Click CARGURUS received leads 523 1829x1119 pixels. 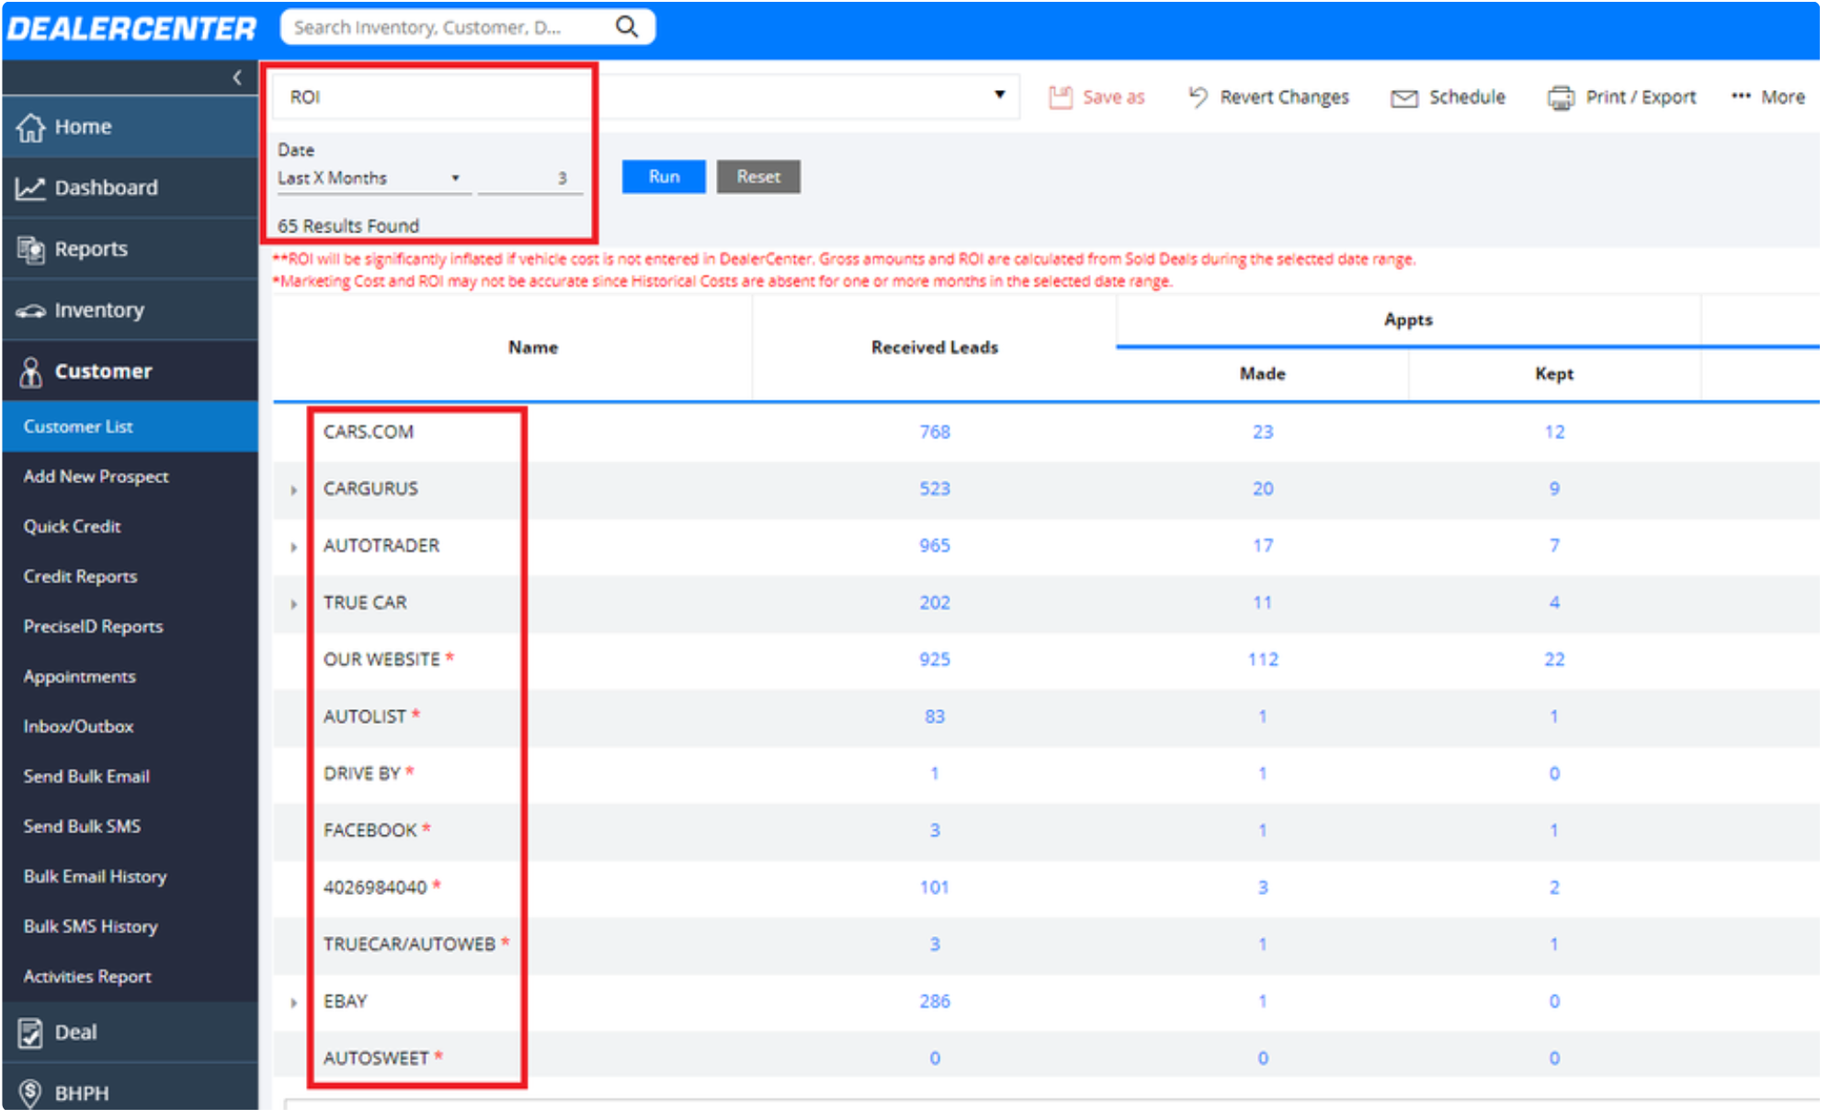tap(935, 490)
